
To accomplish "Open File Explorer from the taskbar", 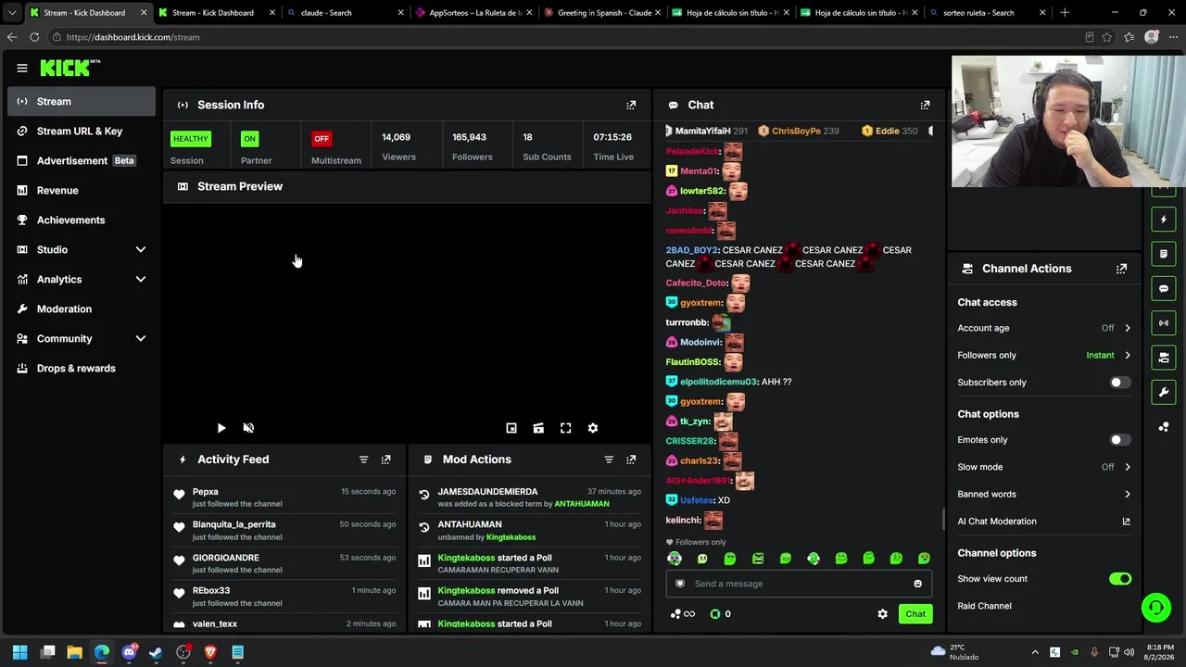I will (74, 652).
